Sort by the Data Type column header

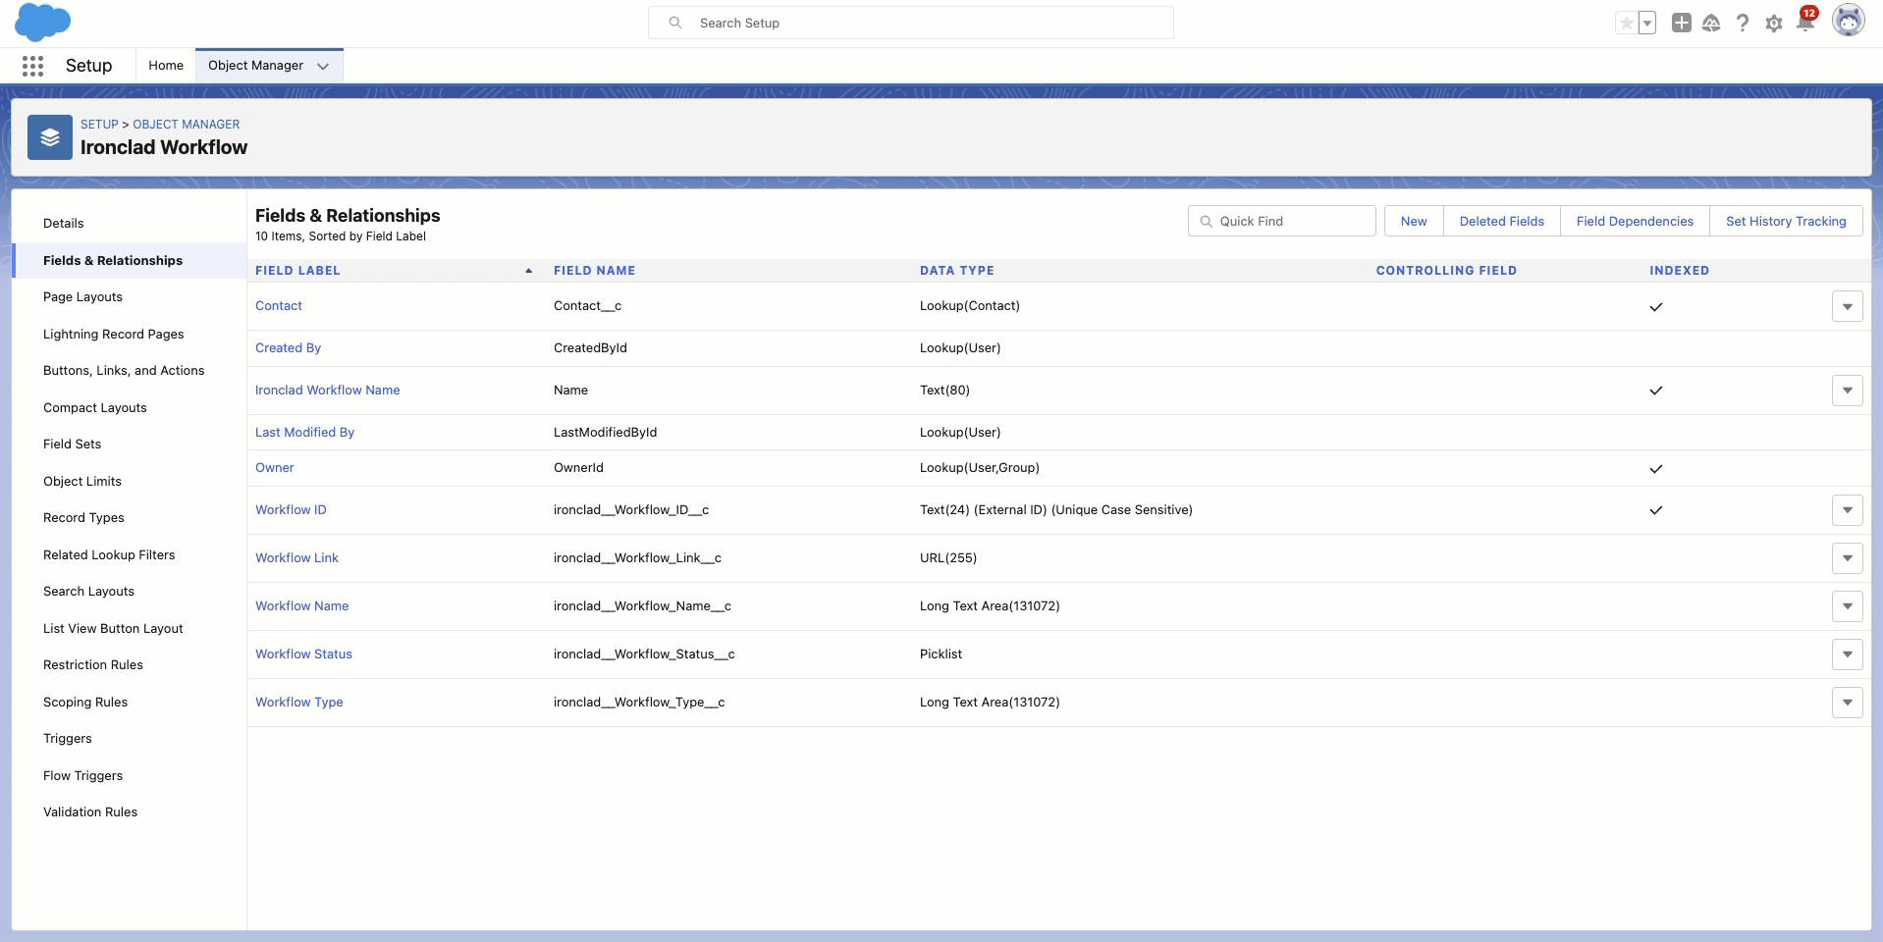coord(957,271)
